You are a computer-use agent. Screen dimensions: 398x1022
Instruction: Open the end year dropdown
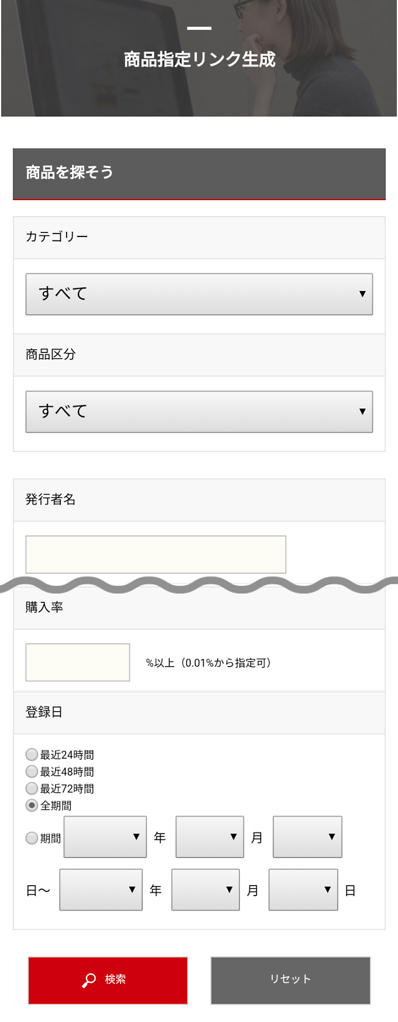pos(101,890)
